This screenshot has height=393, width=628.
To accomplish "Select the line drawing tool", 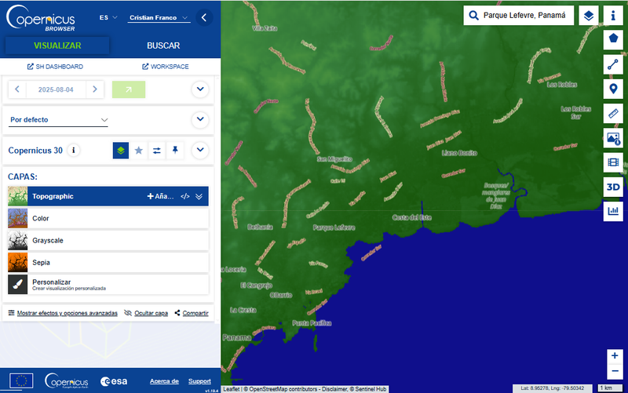I will coord(613,64).
